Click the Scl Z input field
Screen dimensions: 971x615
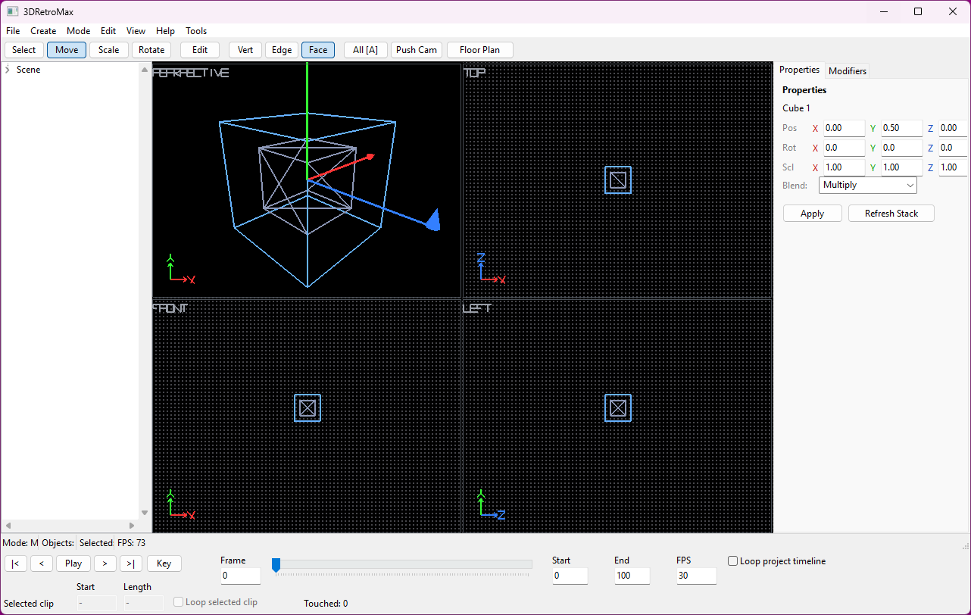[953, 168]
